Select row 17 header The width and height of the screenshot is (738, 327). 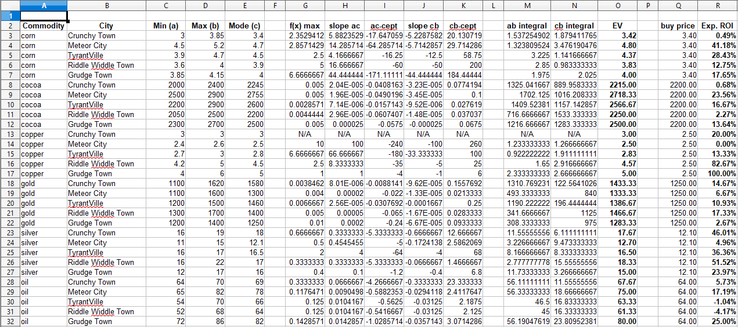point(10,173)
